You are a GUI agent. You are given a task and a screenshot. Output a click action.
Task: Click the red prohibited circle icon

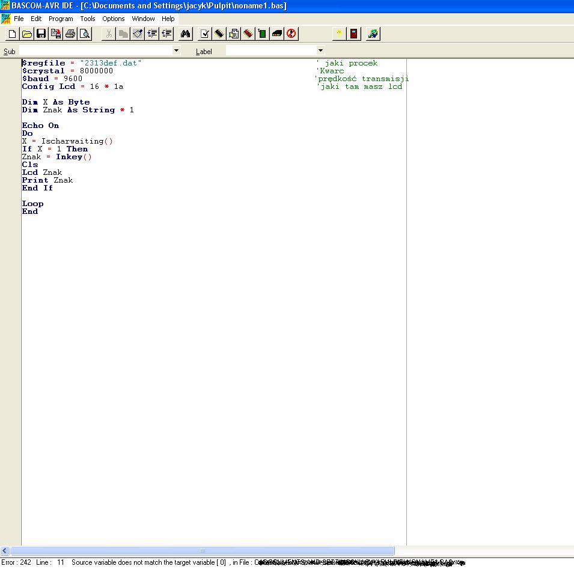(x=292, y=34)
